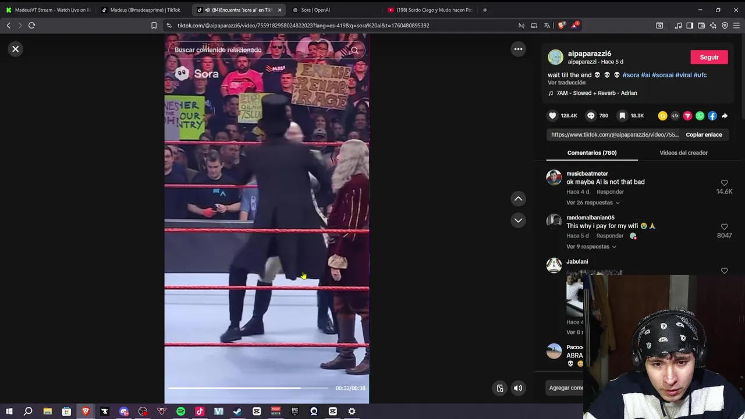The width and height of the screenshot is (745, 419).
Task: Like randomalbanian05's comment heart
Action: click(x=724, y=226)
